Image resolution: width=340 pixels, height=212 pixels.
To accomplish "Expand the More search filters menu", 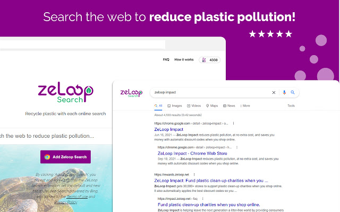I will 244,105.
